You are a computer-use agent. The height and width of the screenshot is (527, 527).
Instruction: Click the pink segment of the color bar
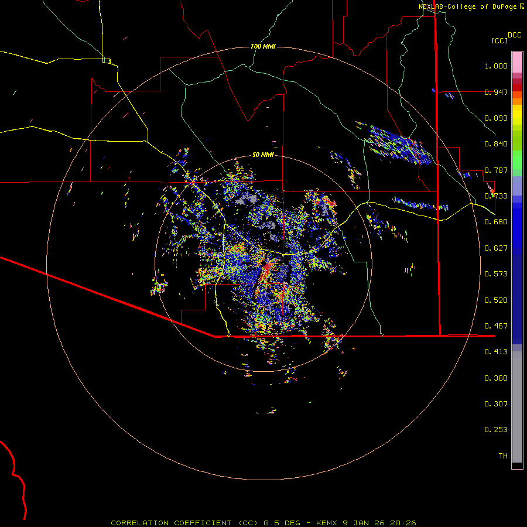point(517,63)
